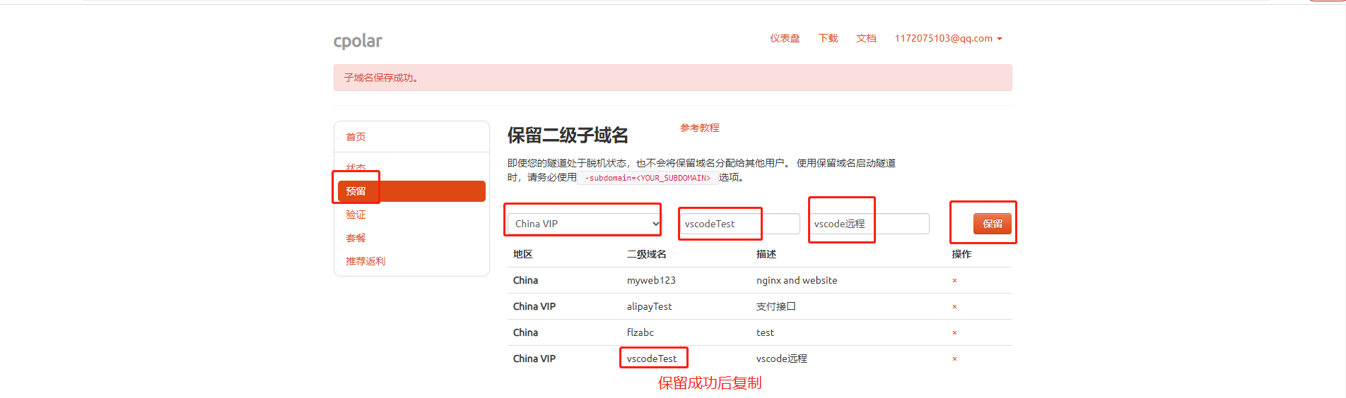Click the 子域名保存成功 alert message
This screenshot has width=1346, height=398.
click(672, 78)
